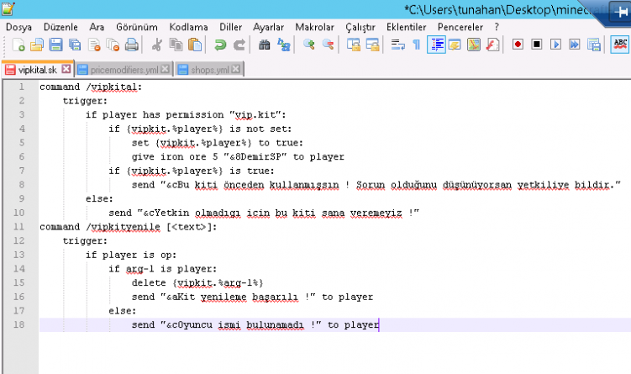
Task: Click line number 17 in the margin
Action: (x=19, y=311)
